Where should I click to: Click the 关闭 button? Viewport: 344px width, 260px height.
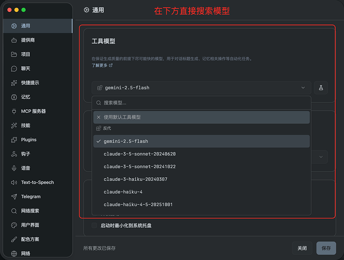[x=302, y=248]
